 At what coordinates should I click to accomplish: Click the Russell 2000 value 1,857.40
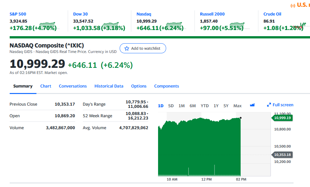click(209, 21)
